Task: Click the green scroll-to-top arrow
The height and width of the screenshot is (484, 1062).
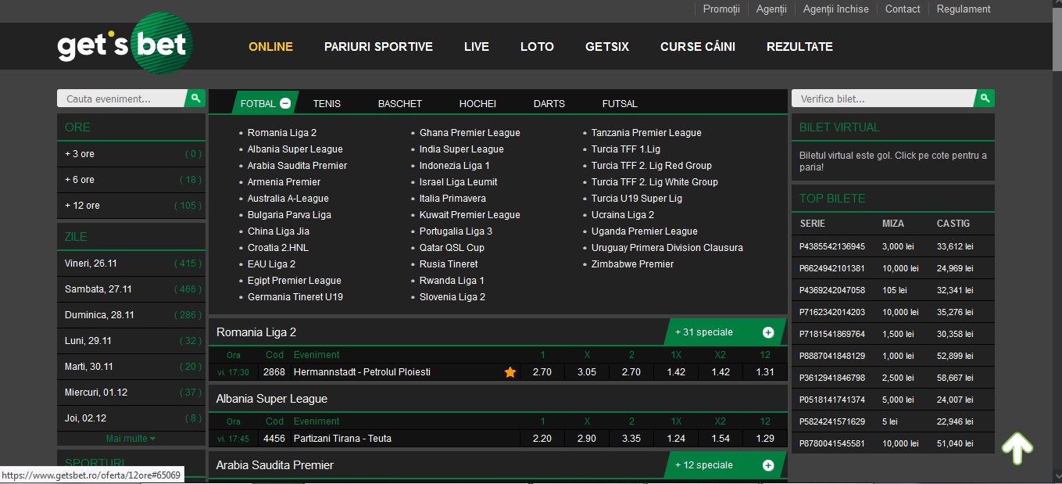Action: (x=1017, y=447)
